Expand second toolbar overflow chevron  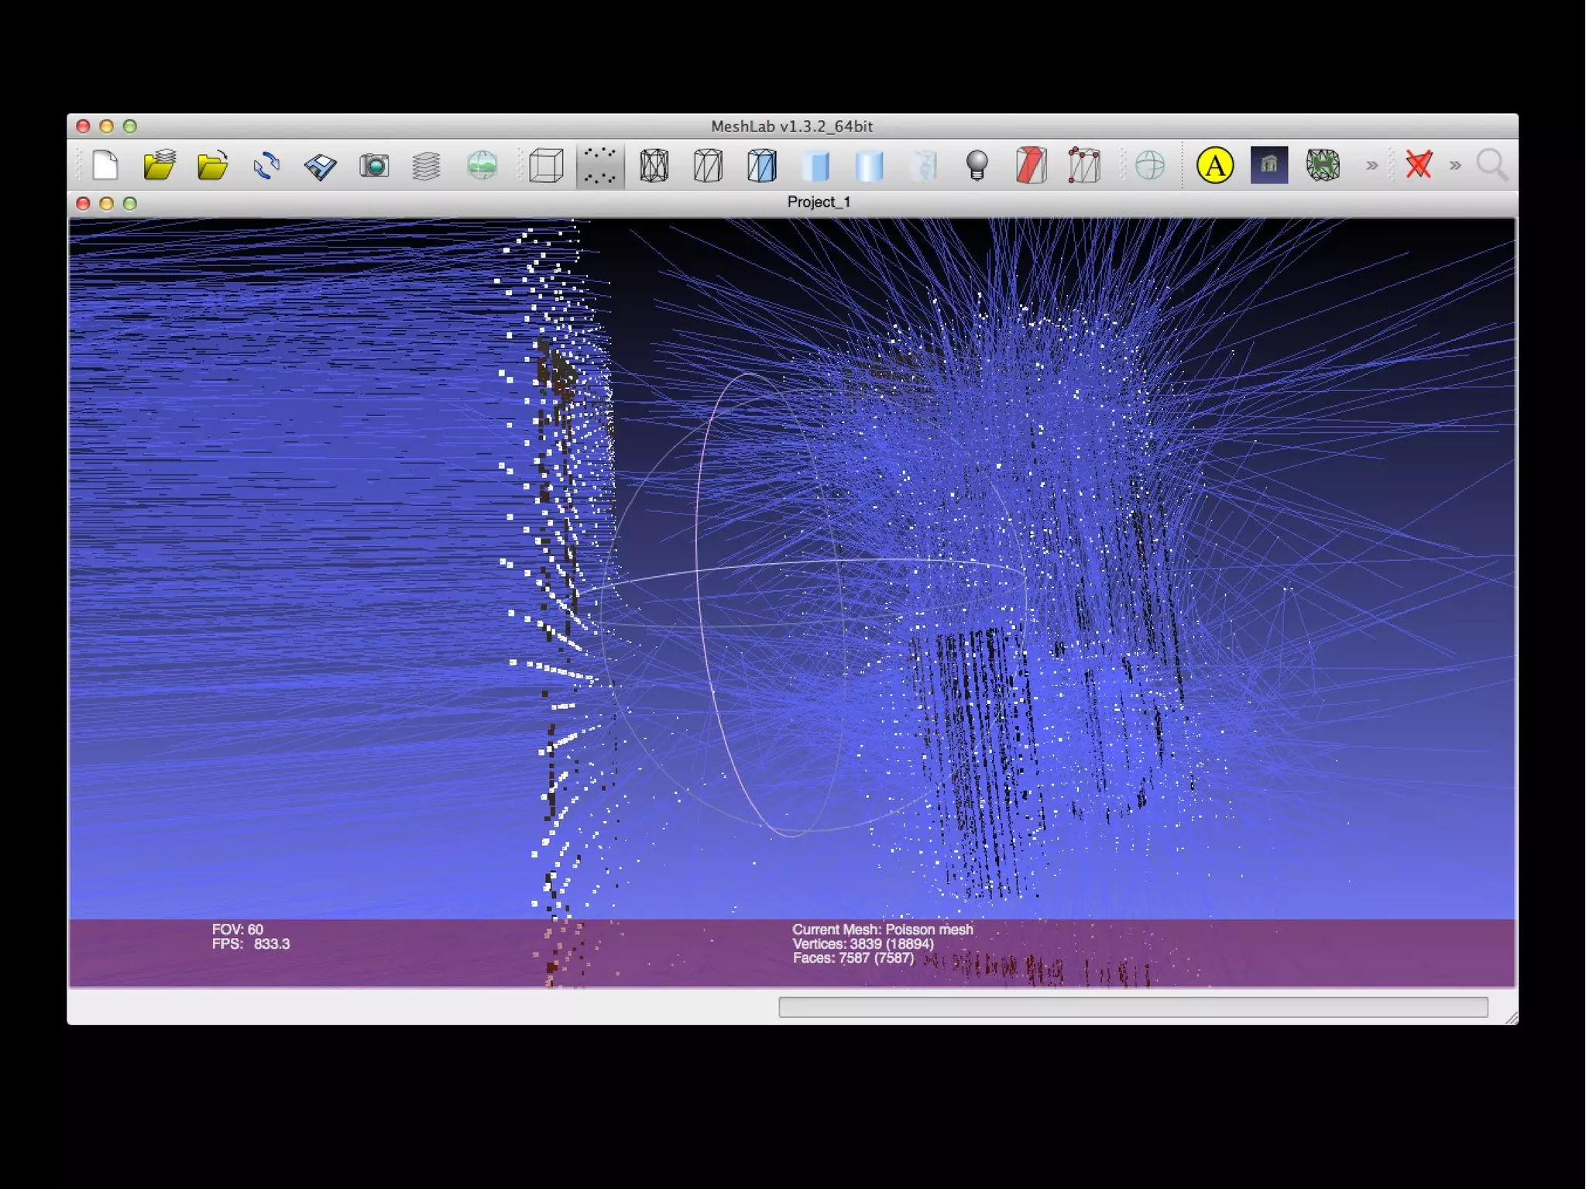[1455, 165]
